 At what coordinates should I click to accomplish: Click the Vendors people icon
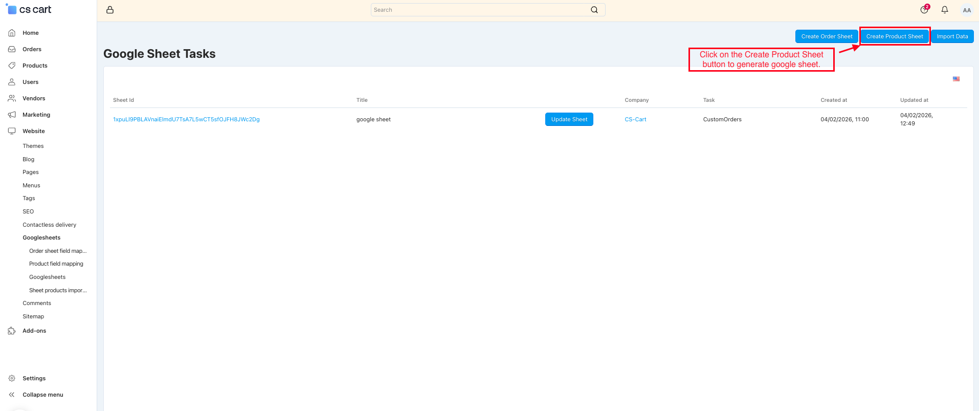pos(12,98)
